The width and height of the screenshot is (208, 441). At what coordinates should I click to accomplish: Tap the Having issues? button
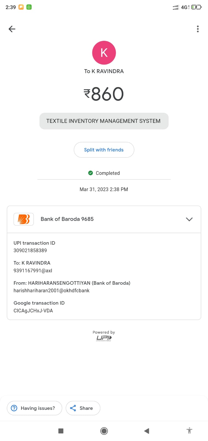[34, 408]
